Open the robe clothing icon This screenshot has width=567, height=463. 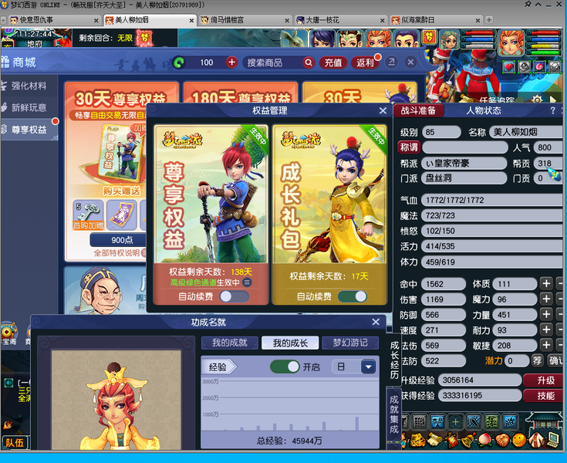pyautogui.click(x=536, y=440)
